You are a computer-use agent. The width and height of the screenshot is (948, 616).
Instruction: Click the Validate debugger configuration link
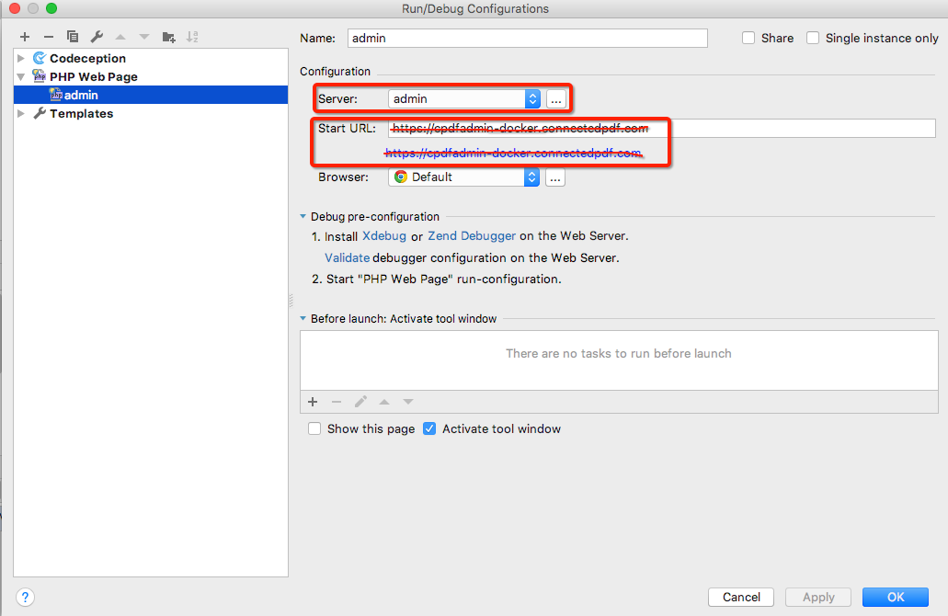[347, 257]
